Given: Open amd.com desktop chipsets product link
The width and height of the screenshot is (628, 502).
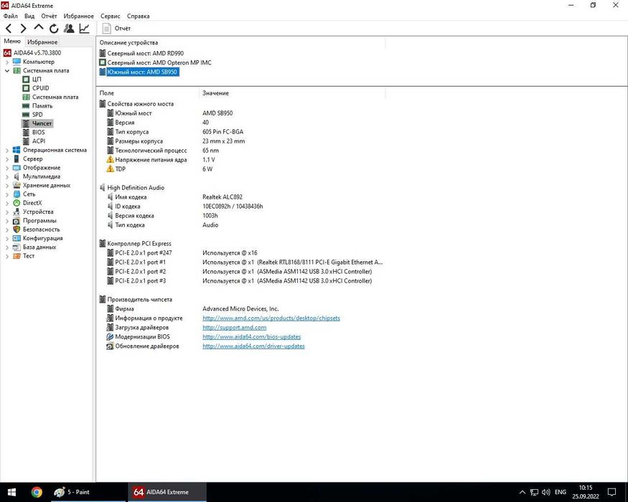Looking at the screenshot, I should click(271, 318).
